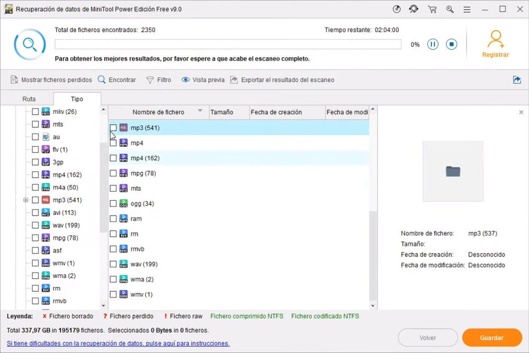
Task: Select the wma (2) tree item
Action: [64, 276]
